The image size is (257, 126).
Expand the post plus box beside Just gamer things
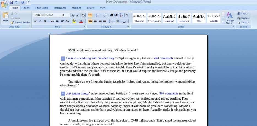[x=63, y=94]
